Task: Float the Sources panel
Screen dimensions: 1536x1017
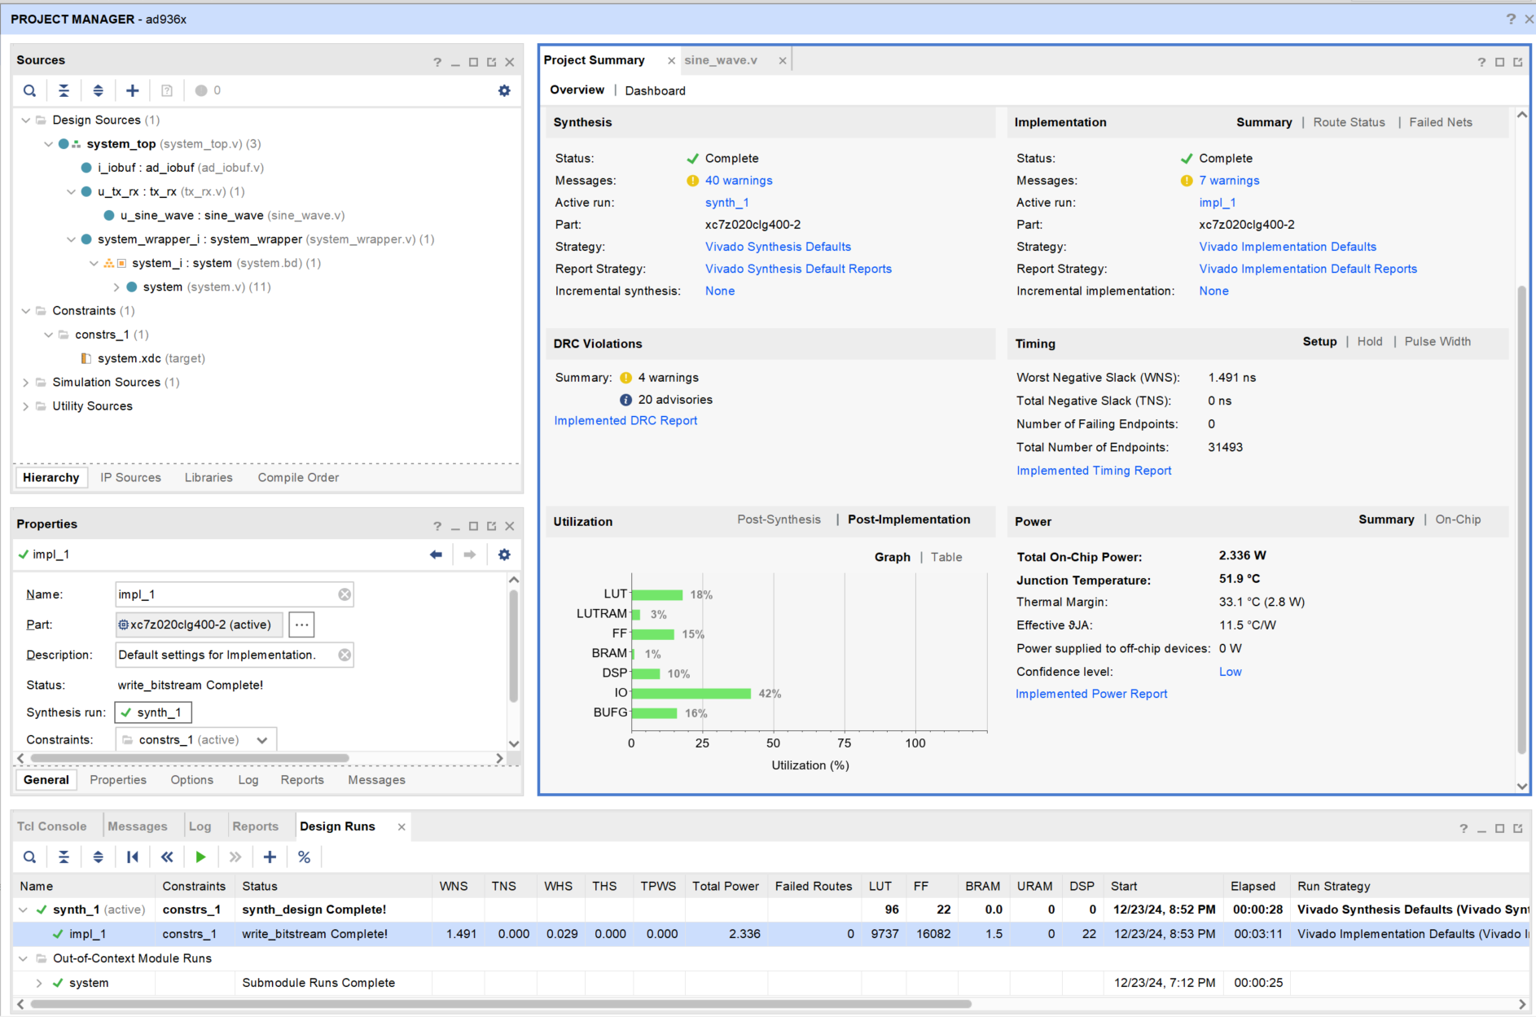Action: point(492,62)
